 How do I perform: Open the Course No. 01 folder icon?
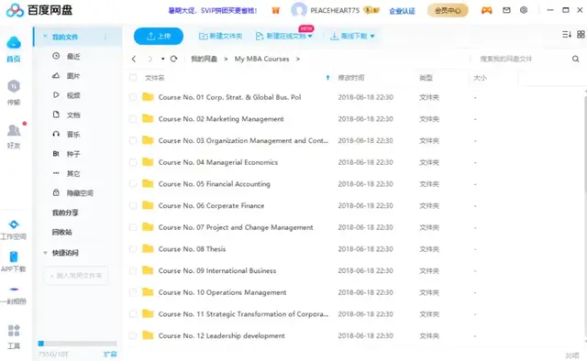(x=148, y=97)
